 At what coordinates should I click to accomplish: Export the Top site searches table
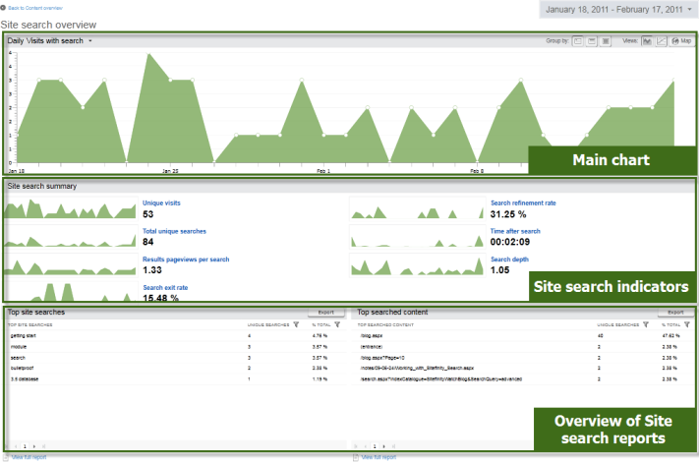point(325,312)
